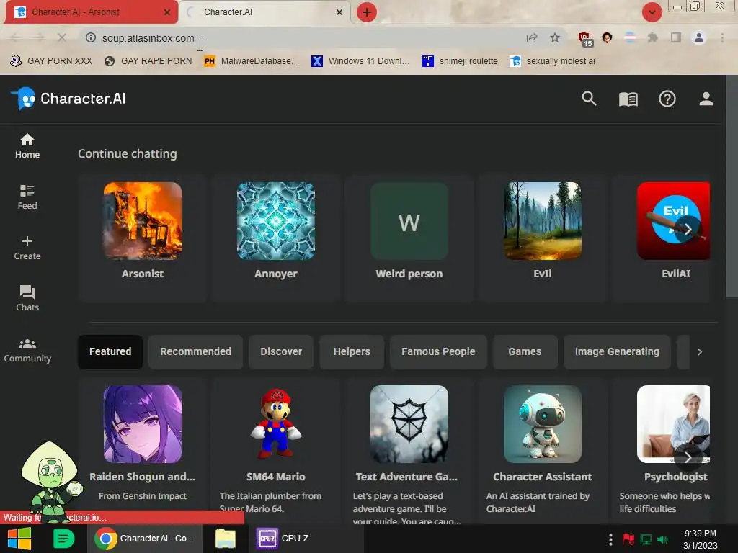Open Feed in the sidebar
Viewport: 738px width, 553px height.
point(27,197)
